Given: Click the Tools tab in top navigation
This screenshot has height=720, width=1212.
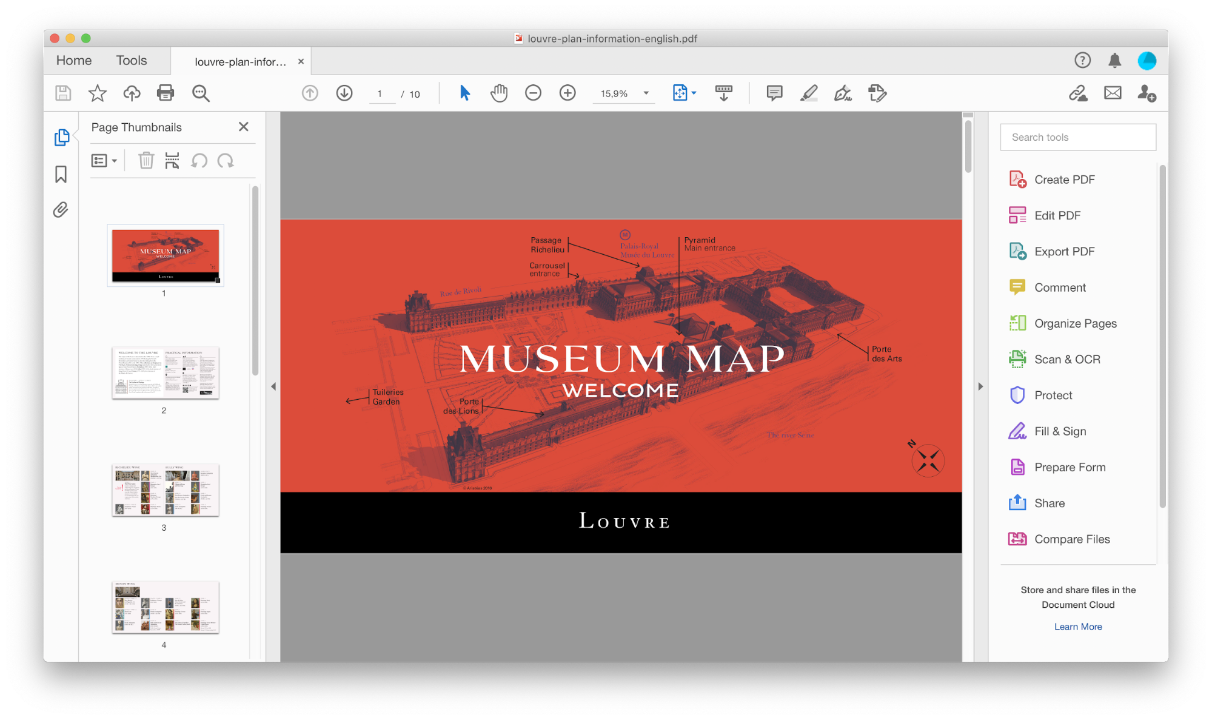Looking at the screenshot, I should 132,60.
